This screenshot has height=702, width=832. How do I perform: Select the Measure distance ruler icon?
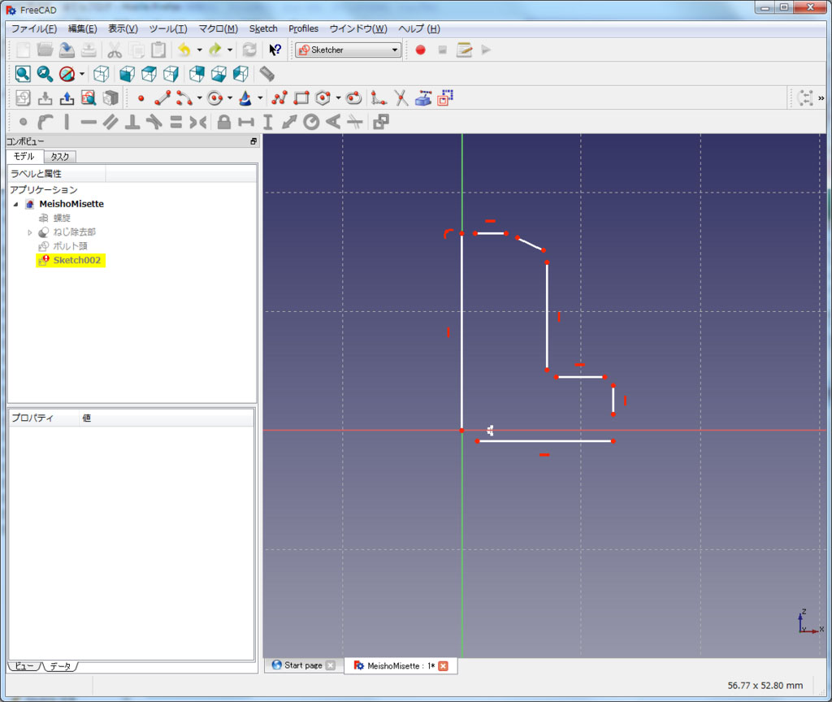click(x=266, y=74)
